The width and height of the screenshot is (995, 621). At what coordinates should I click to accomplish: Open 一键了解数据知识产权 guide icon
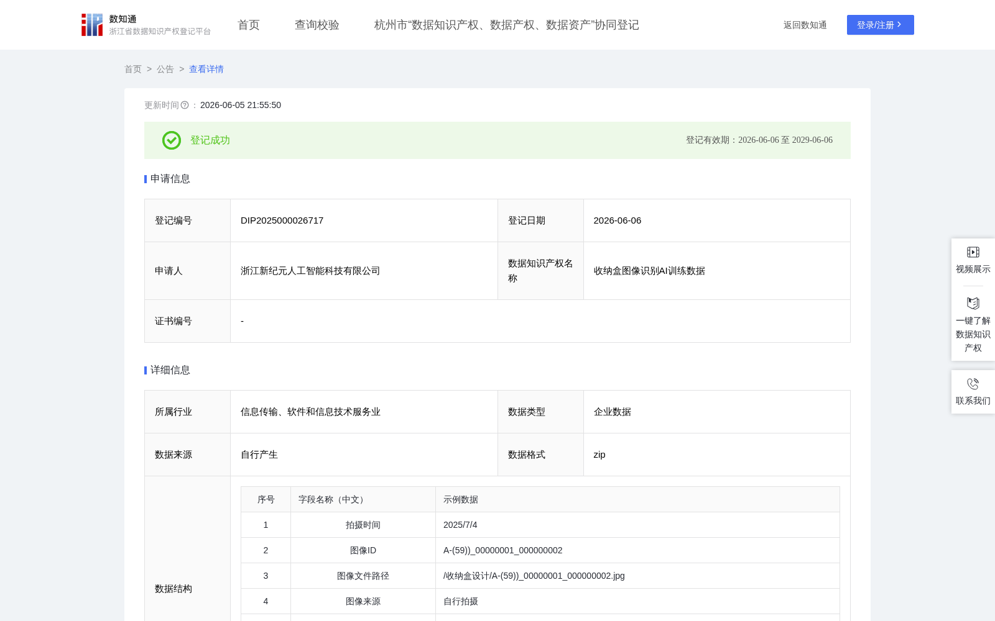[973, 304]
